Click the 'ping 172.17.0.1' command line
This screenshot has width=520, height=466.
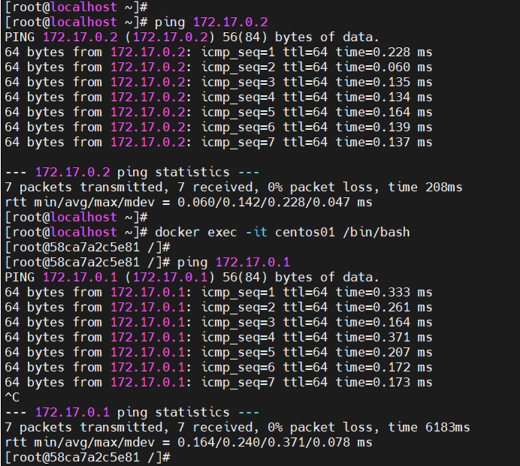pyautogui.click(x=147, y=262)
